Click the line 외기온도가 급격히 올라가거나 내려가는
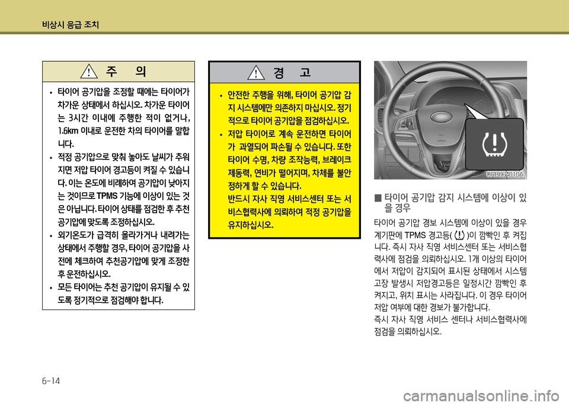Screen dimensions: 569x406 click(123, 235)
